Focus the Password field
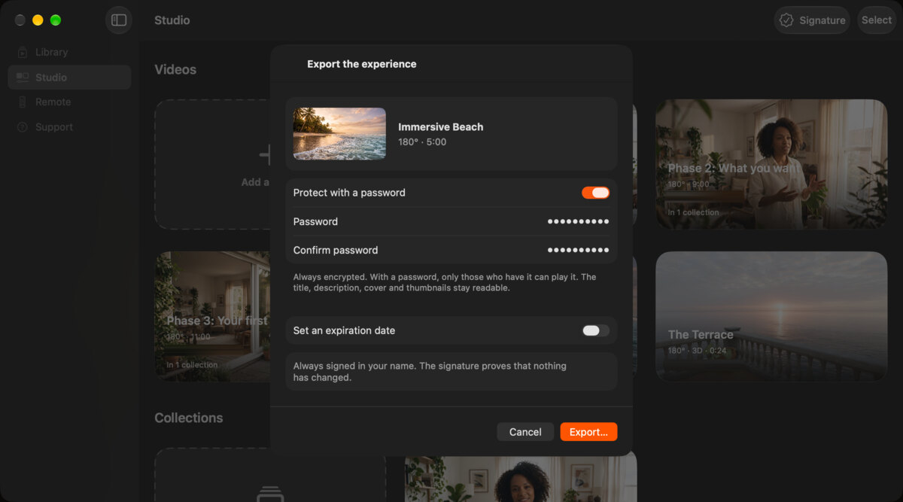This screenshot has height=502, width=903. (451, 221)
